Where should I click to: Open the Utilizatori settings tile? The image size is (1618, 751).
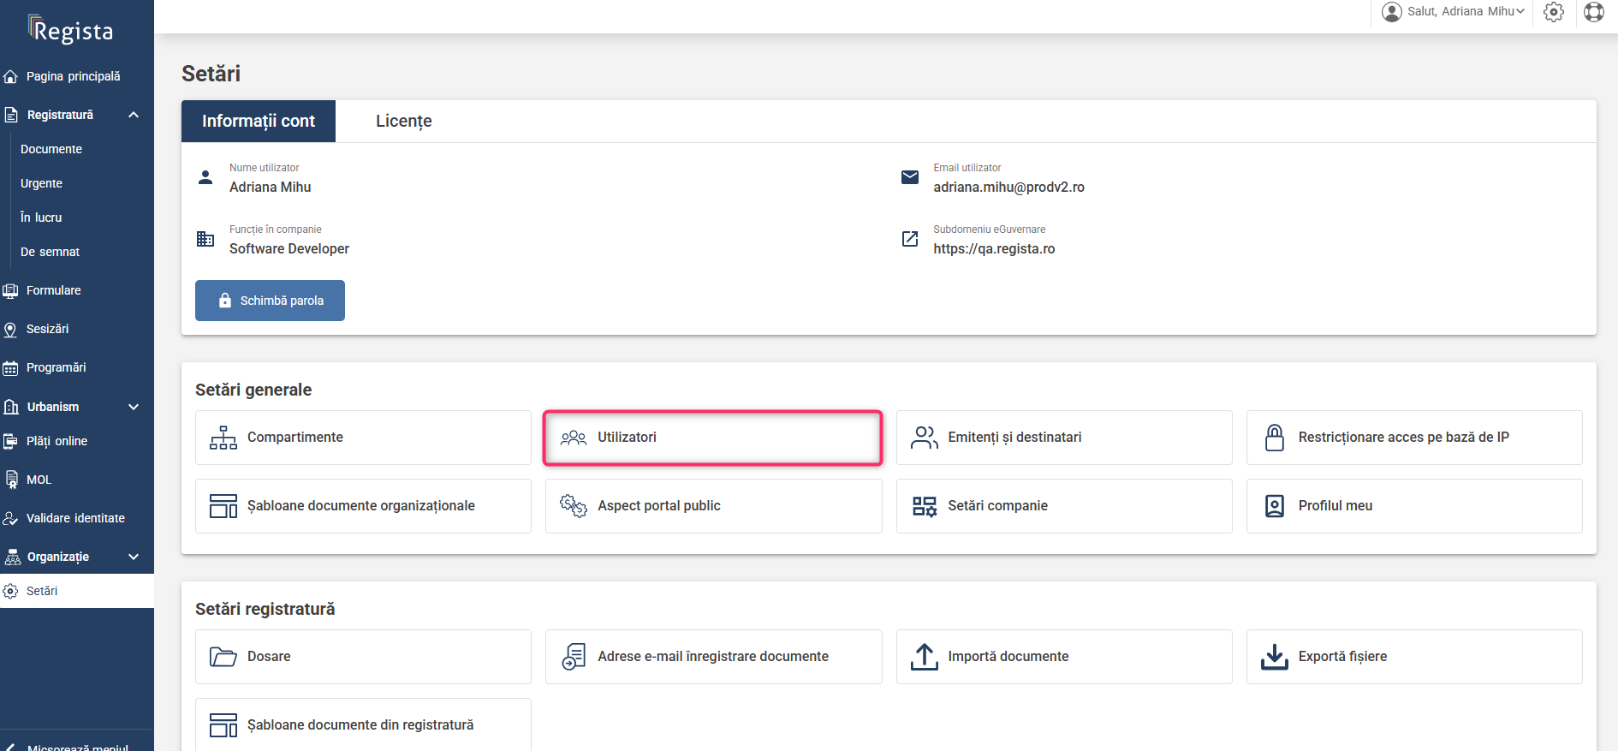(712, 438)
